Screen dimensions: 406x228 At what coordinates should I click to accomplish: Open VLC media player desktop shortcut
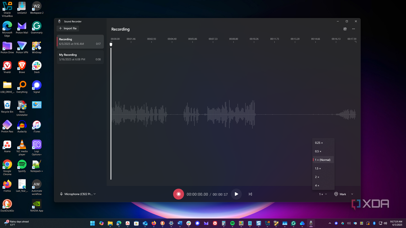tap(22, 148)
